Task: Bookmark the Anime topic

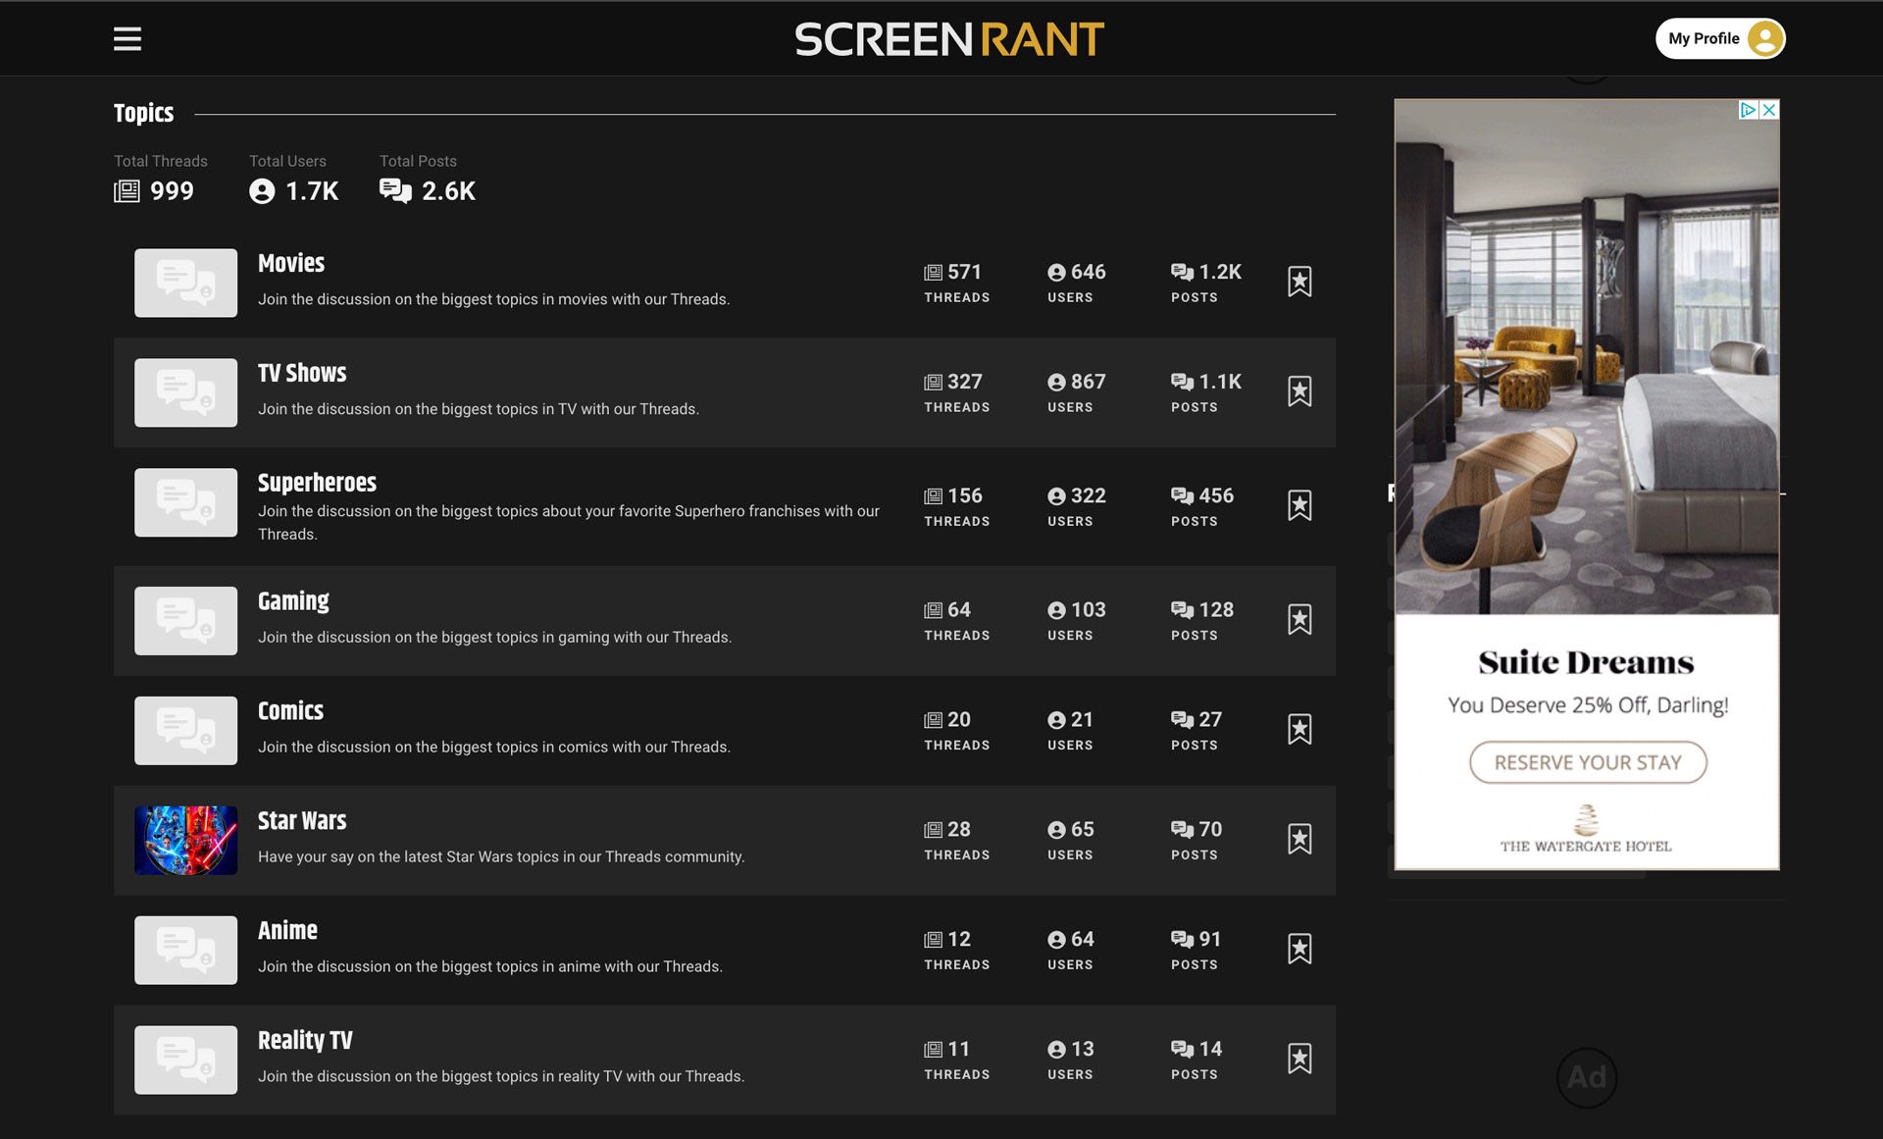Action: click(x=1299, y=949)
